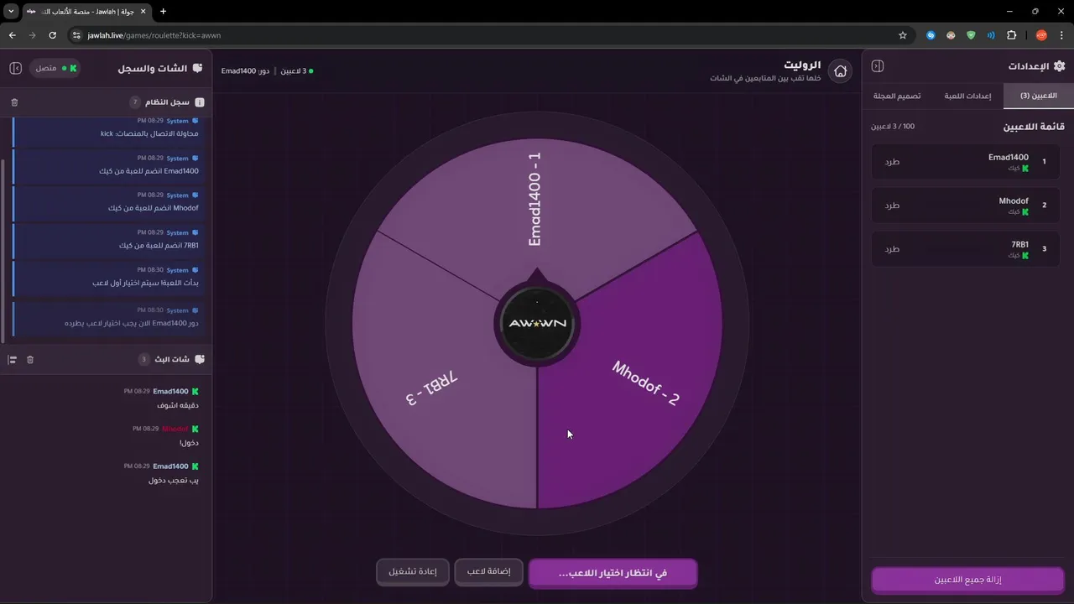This screenshot has width=1074, height=604.
Task: Switch to the اللاعبين (3) tab
Action: tap(1038, 96)
